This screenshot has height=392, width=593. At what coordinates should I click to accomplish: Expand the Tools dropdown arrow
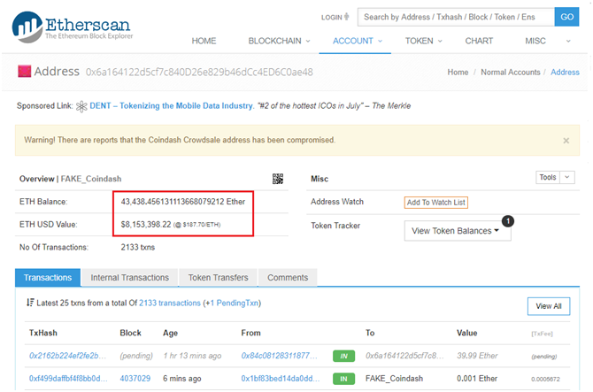pos(567,177)
